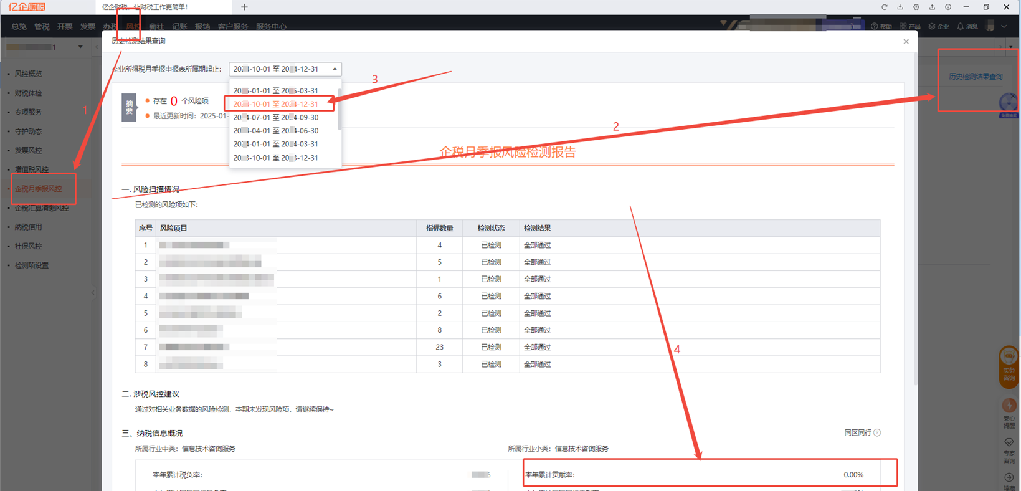Click the refresh icon in title bar
The width and height of the screenshot is (1021, 491).
click(x=884, y=7)
